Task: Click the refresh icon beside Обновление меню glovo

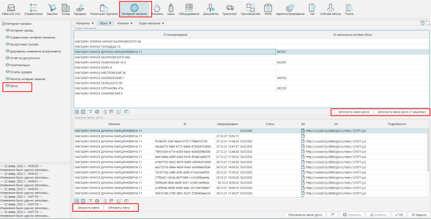Action: [x=333, y=215]
